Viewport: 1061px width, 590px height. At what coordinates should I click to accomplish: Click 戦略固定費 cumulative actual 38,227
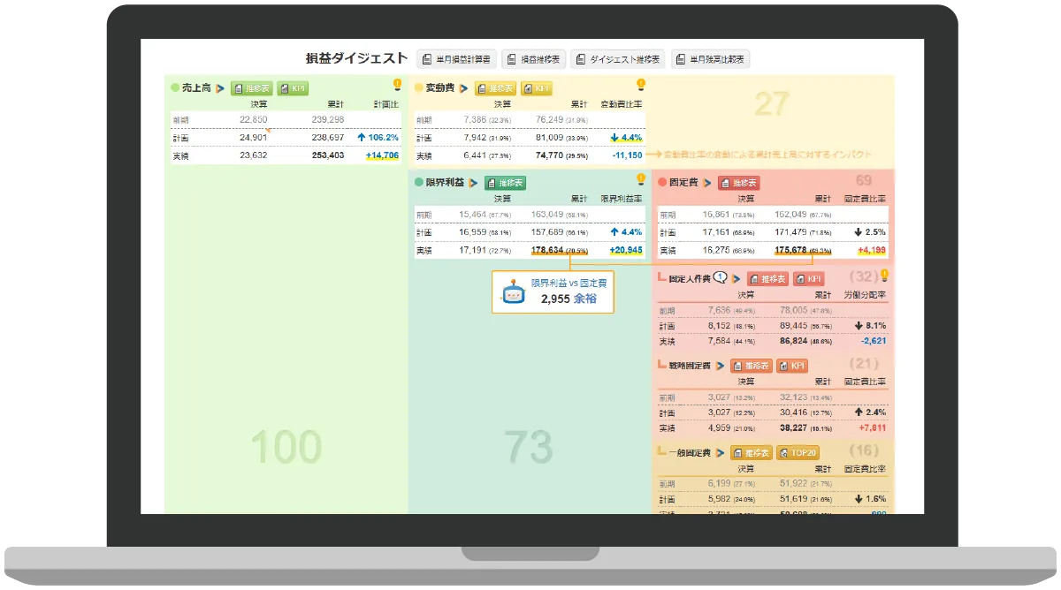tap(794, 427)
